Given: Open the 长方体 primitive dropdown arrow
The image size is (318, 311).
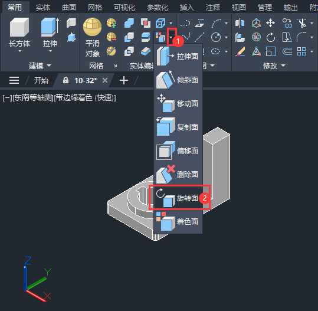Looking at the screenshot, I should 19,51.
